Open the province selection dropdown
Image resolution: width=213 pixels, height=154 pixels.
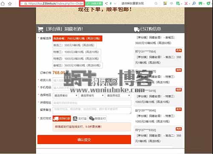coord(65,96)
